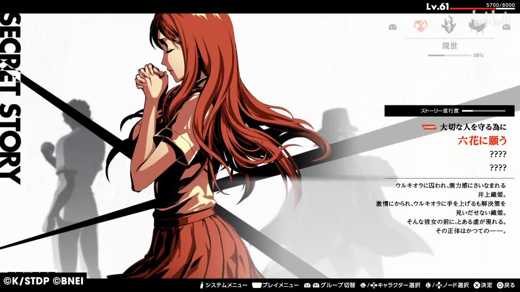Select story node 大切な人を守る為に
The height and width of the screenshot is (292, 520).
click(x=473, y=127)
